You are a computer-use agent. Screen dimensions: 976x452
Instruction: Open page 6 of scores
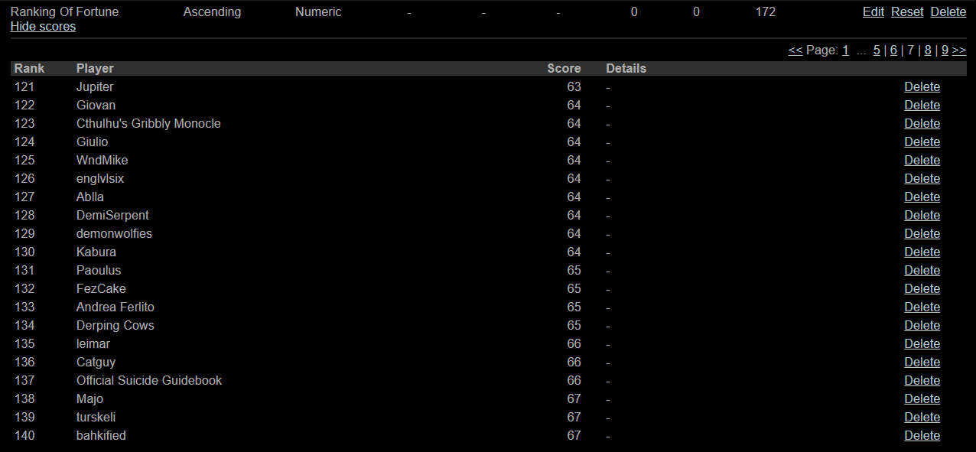[893, 50]
